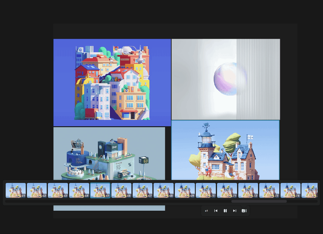Step to the previous frame

[x=216, y=211]
